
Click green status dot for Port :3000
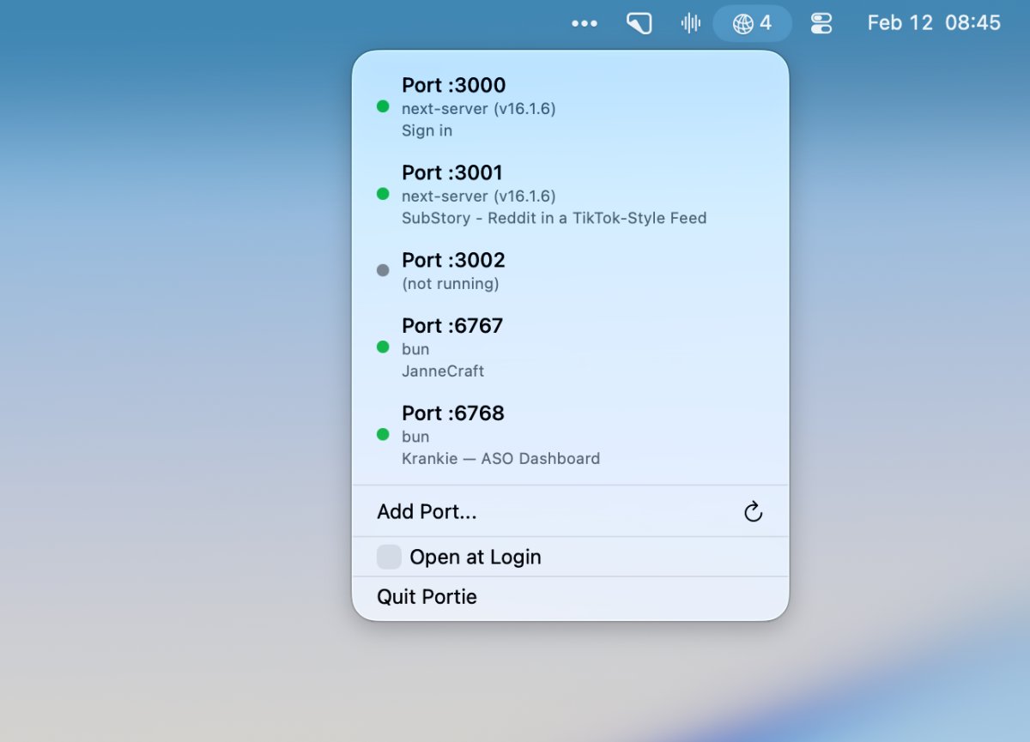coord(383,107)
